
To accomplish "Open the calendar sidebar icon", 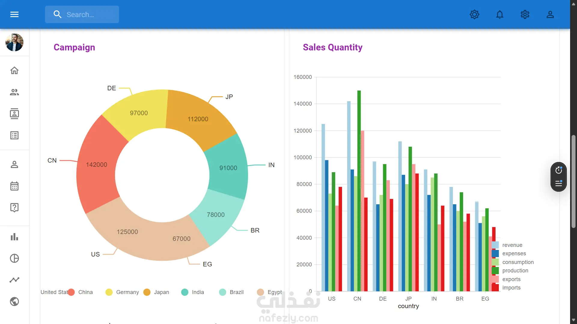I will coord(14,186).
